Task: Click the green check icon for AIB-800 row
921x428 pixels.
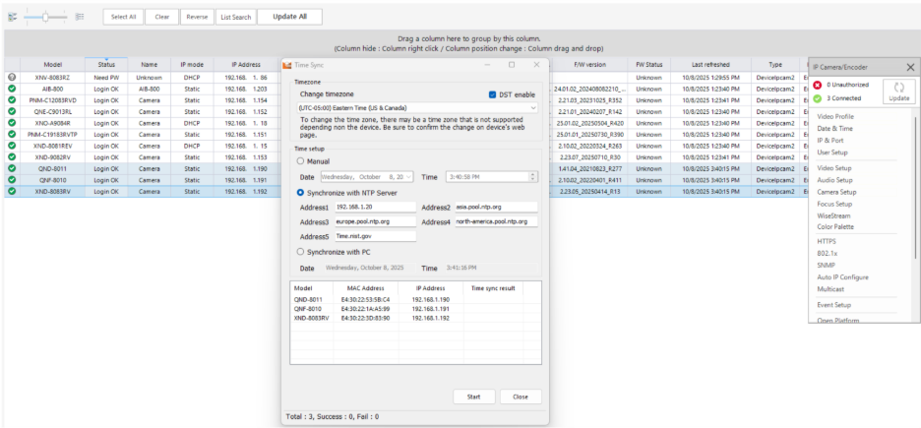Action: [12, 89]
